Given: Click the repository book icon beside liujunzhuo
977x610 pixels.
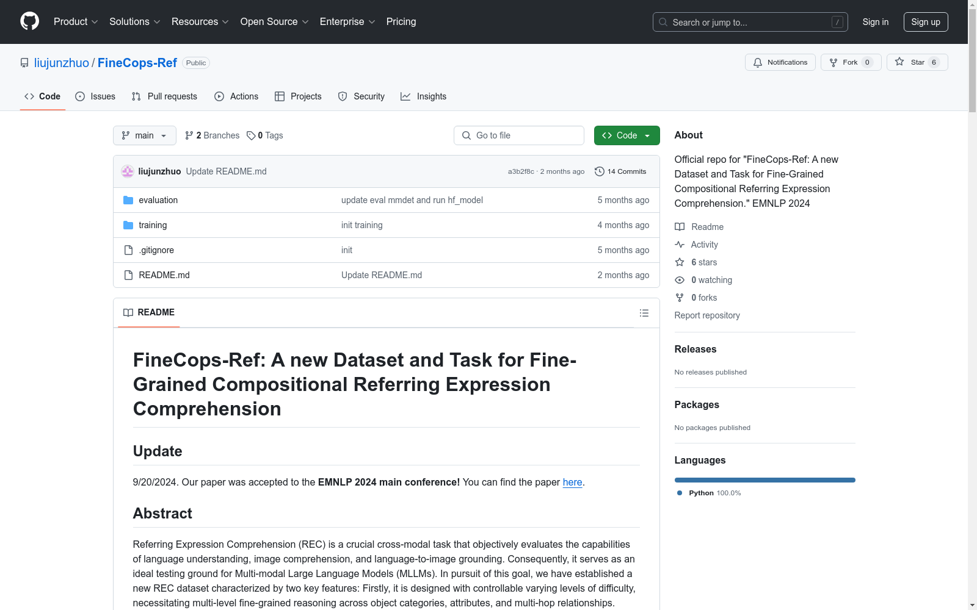Looking at the screenshot, I should coord(24,63).
